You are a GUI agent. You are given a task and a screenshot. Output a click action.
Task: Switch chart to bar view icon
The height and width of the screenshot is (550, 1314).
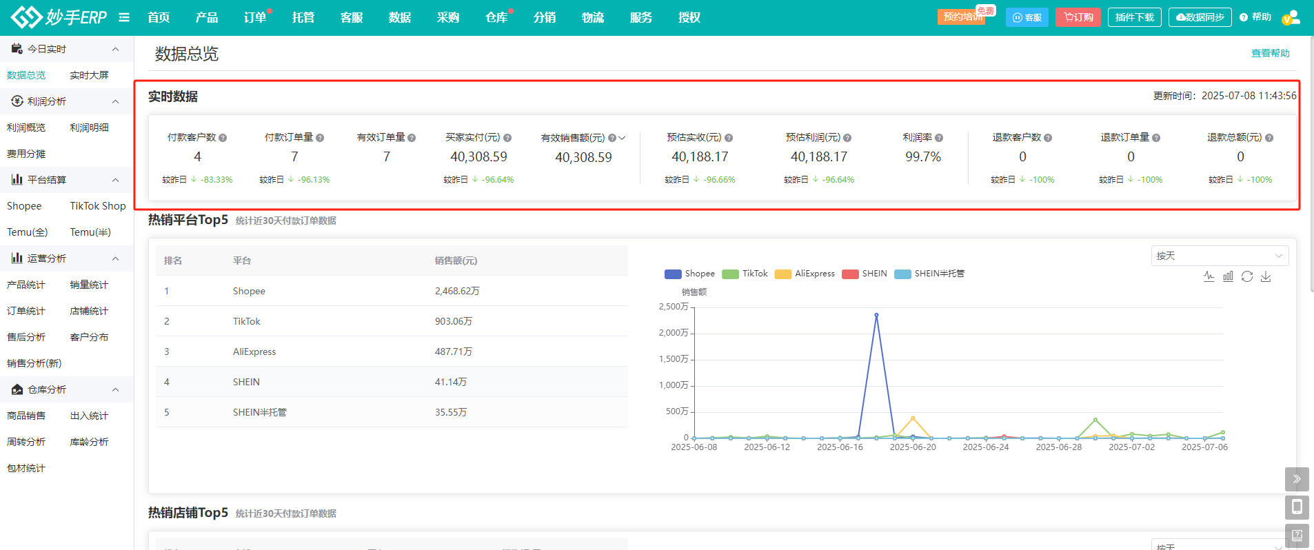1228,276
